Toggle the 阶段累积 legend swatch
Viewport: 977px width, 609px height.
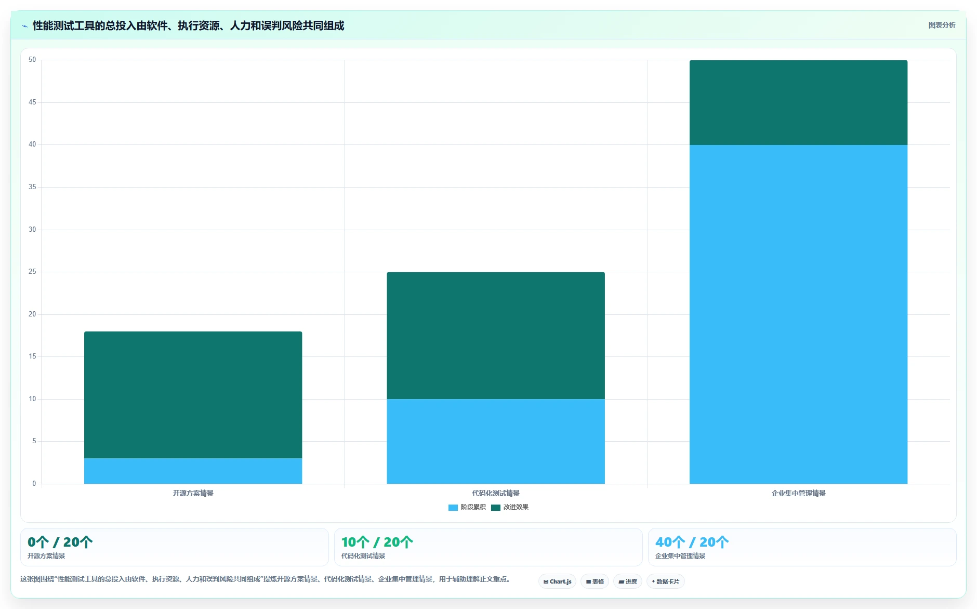click(453, 508)
